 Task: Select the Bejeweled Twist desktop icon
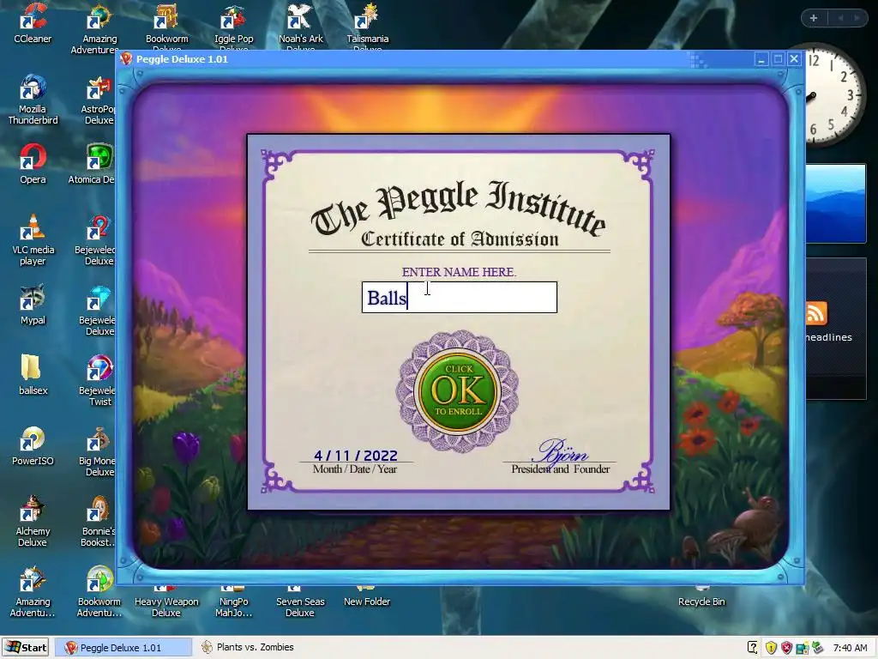coord(98,381)
